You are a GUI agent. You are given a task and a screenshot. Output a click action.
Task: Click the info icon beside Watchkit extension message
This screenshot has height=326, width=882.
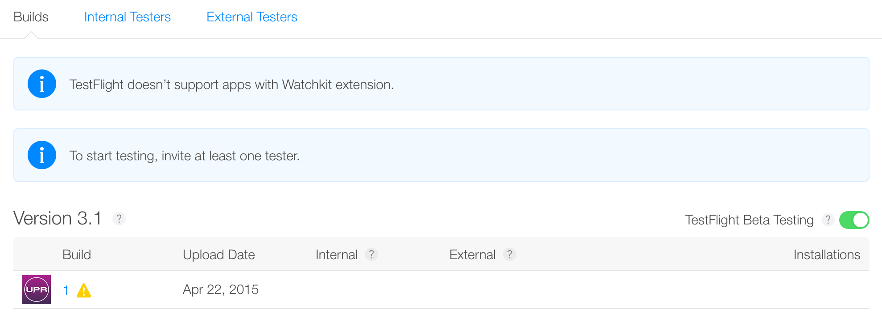click(x=41, y=84)
